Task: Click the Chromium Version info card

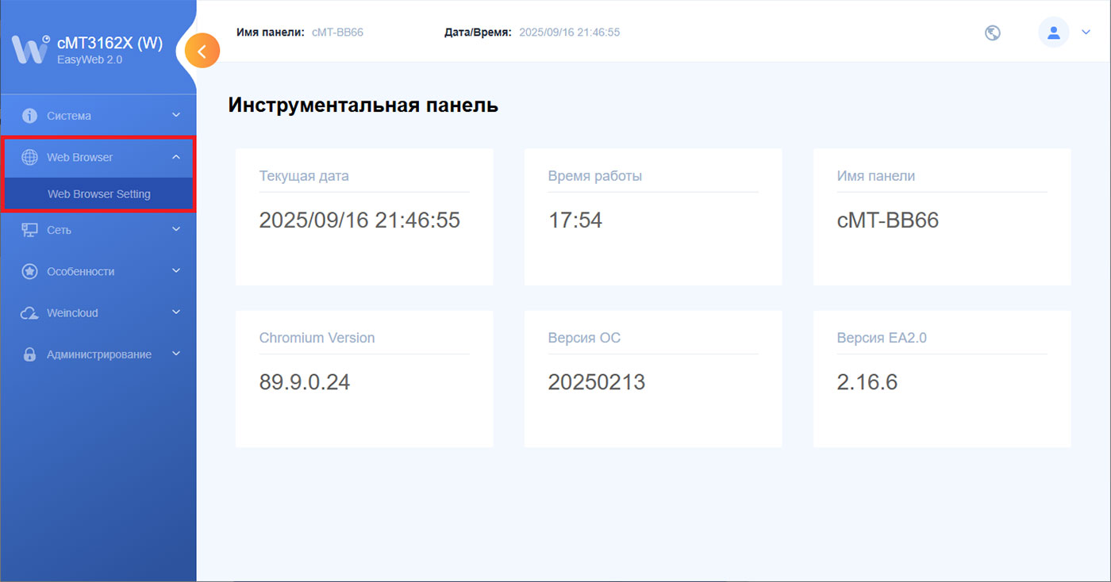Action: tap(364, 378)
